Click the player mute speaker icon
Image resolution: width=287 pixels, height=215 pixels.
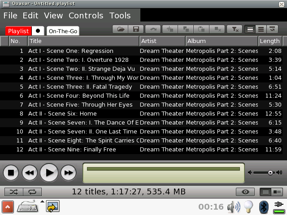tap(250, 172)
